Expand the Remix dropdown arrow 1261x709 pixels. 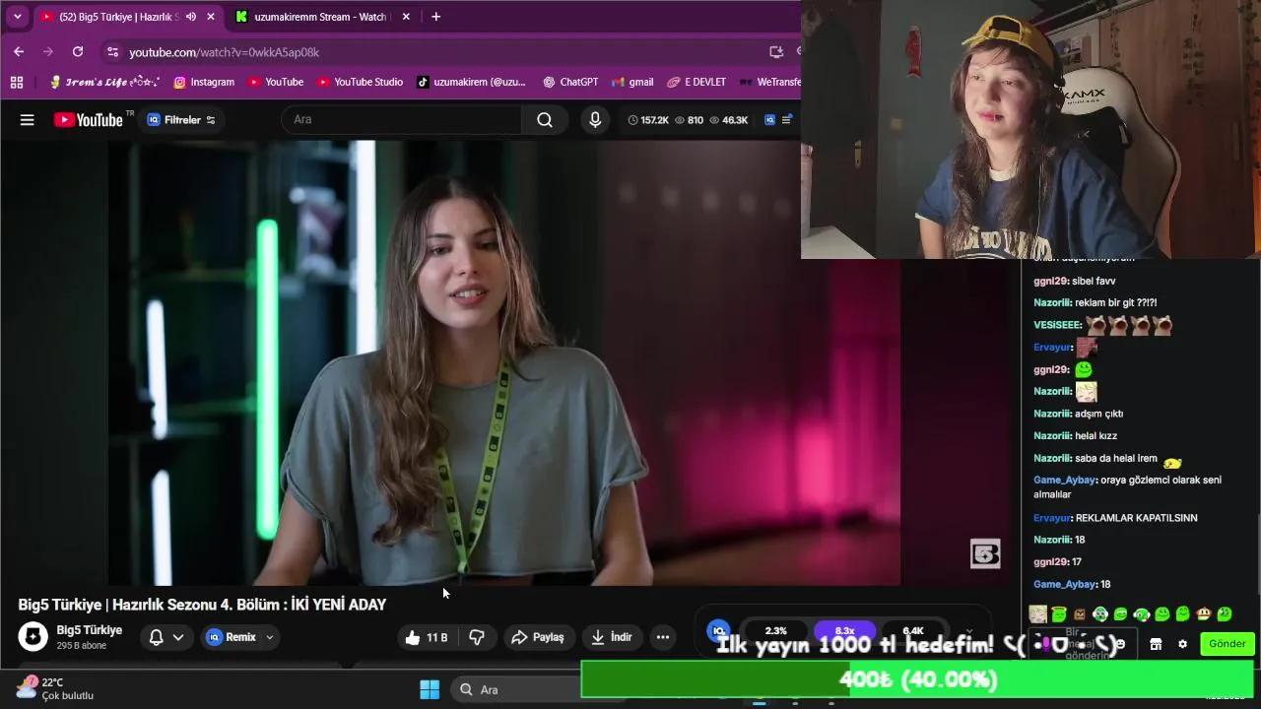point(269,637)
